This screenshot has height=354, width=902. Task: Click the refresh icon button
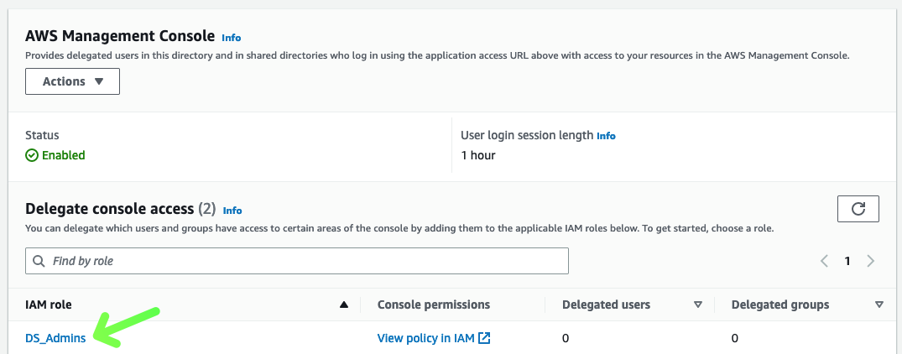[x=858, y=209]
